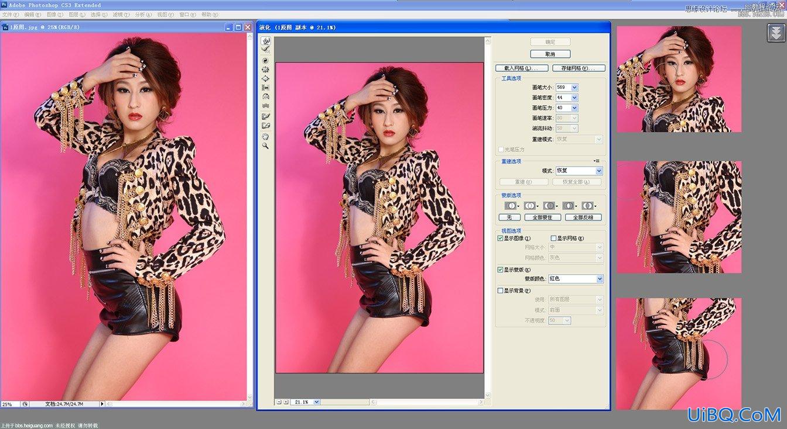This screenshot has height=429, width=787.
Task: Open the 分析 menu
Action: click(x=143, y=15)
